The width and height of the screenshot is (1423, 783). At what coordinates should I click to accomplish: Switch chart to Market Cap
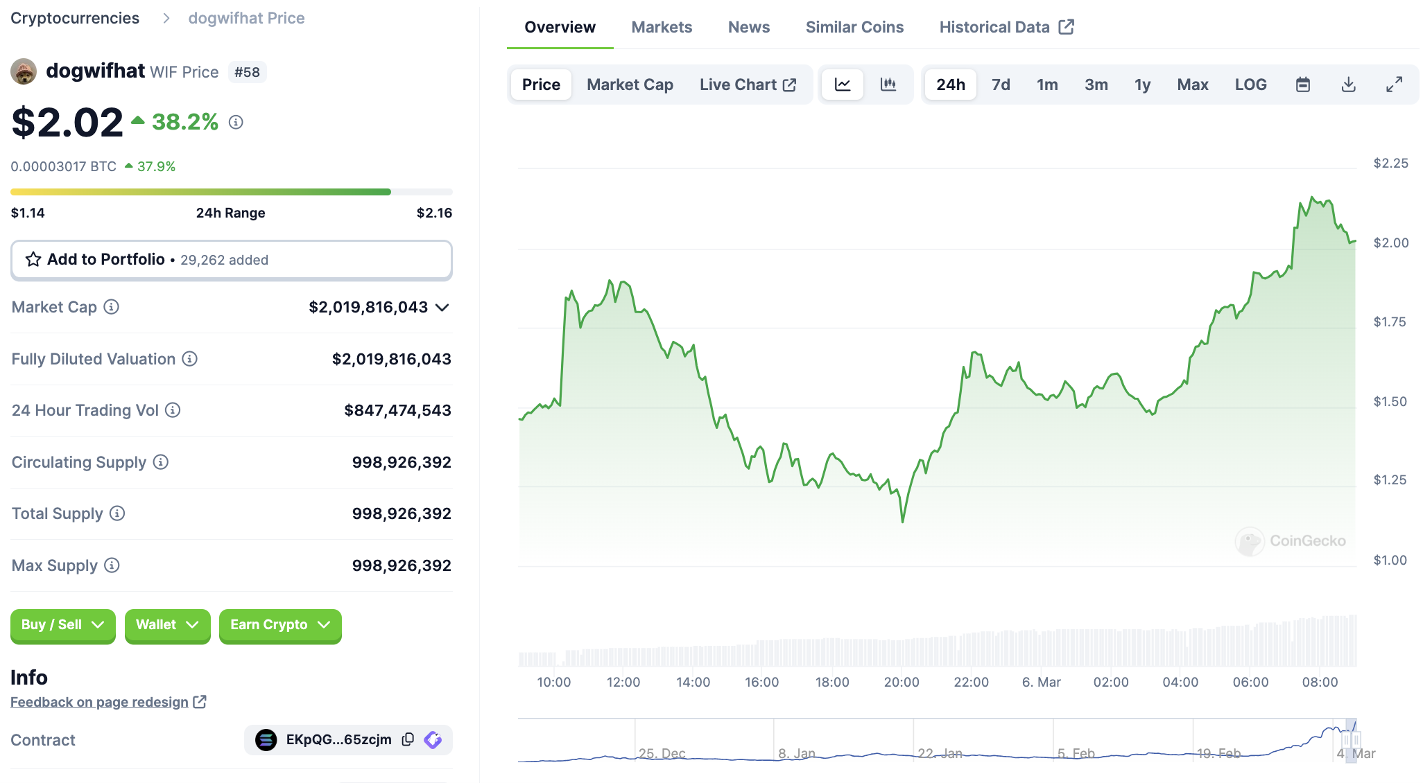pyautogui.click(x=630, y=85)
